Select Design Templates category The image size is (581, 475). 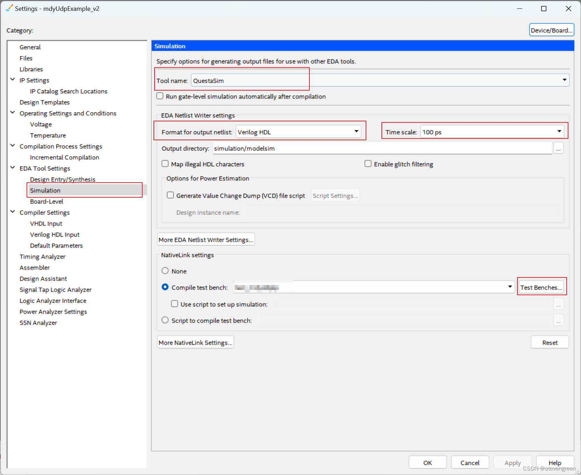click(x=44, y=102)
